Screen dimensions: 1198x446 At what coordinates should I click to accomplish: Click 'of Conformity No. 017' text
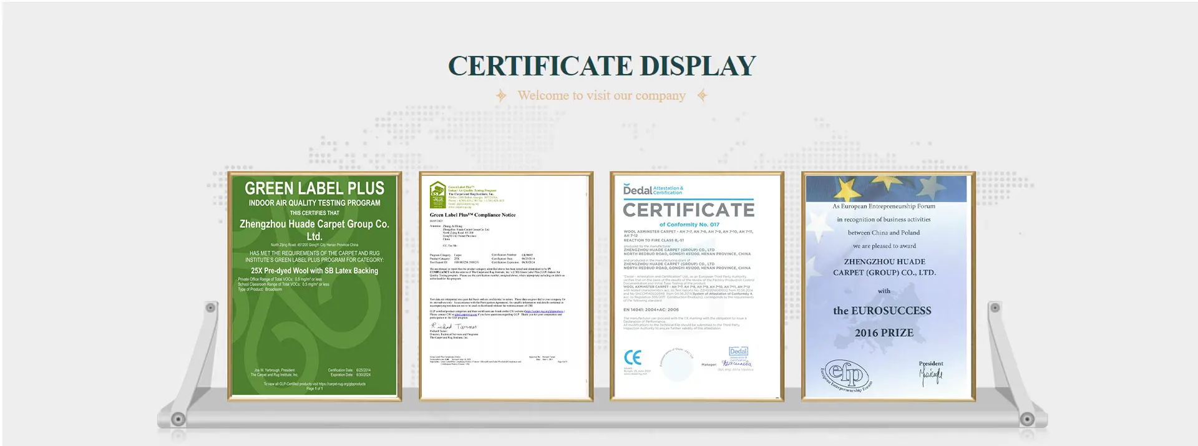[x=689, y=225]
